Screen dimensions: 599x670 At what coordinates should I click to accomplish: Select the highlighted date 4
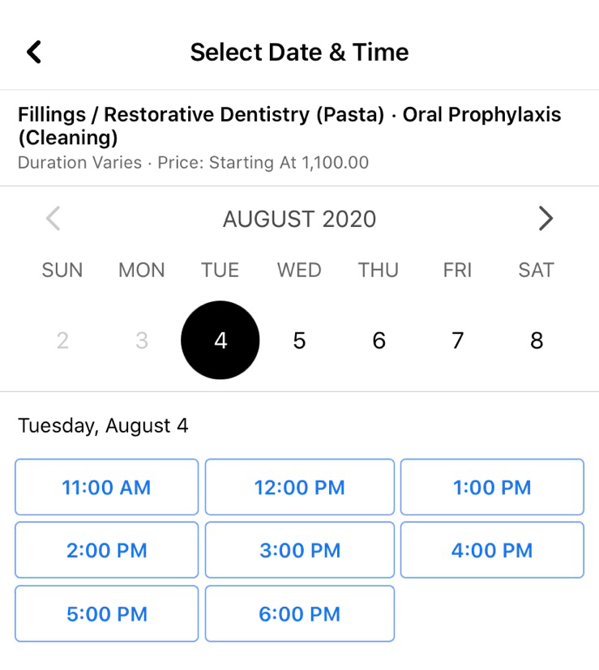220,341
